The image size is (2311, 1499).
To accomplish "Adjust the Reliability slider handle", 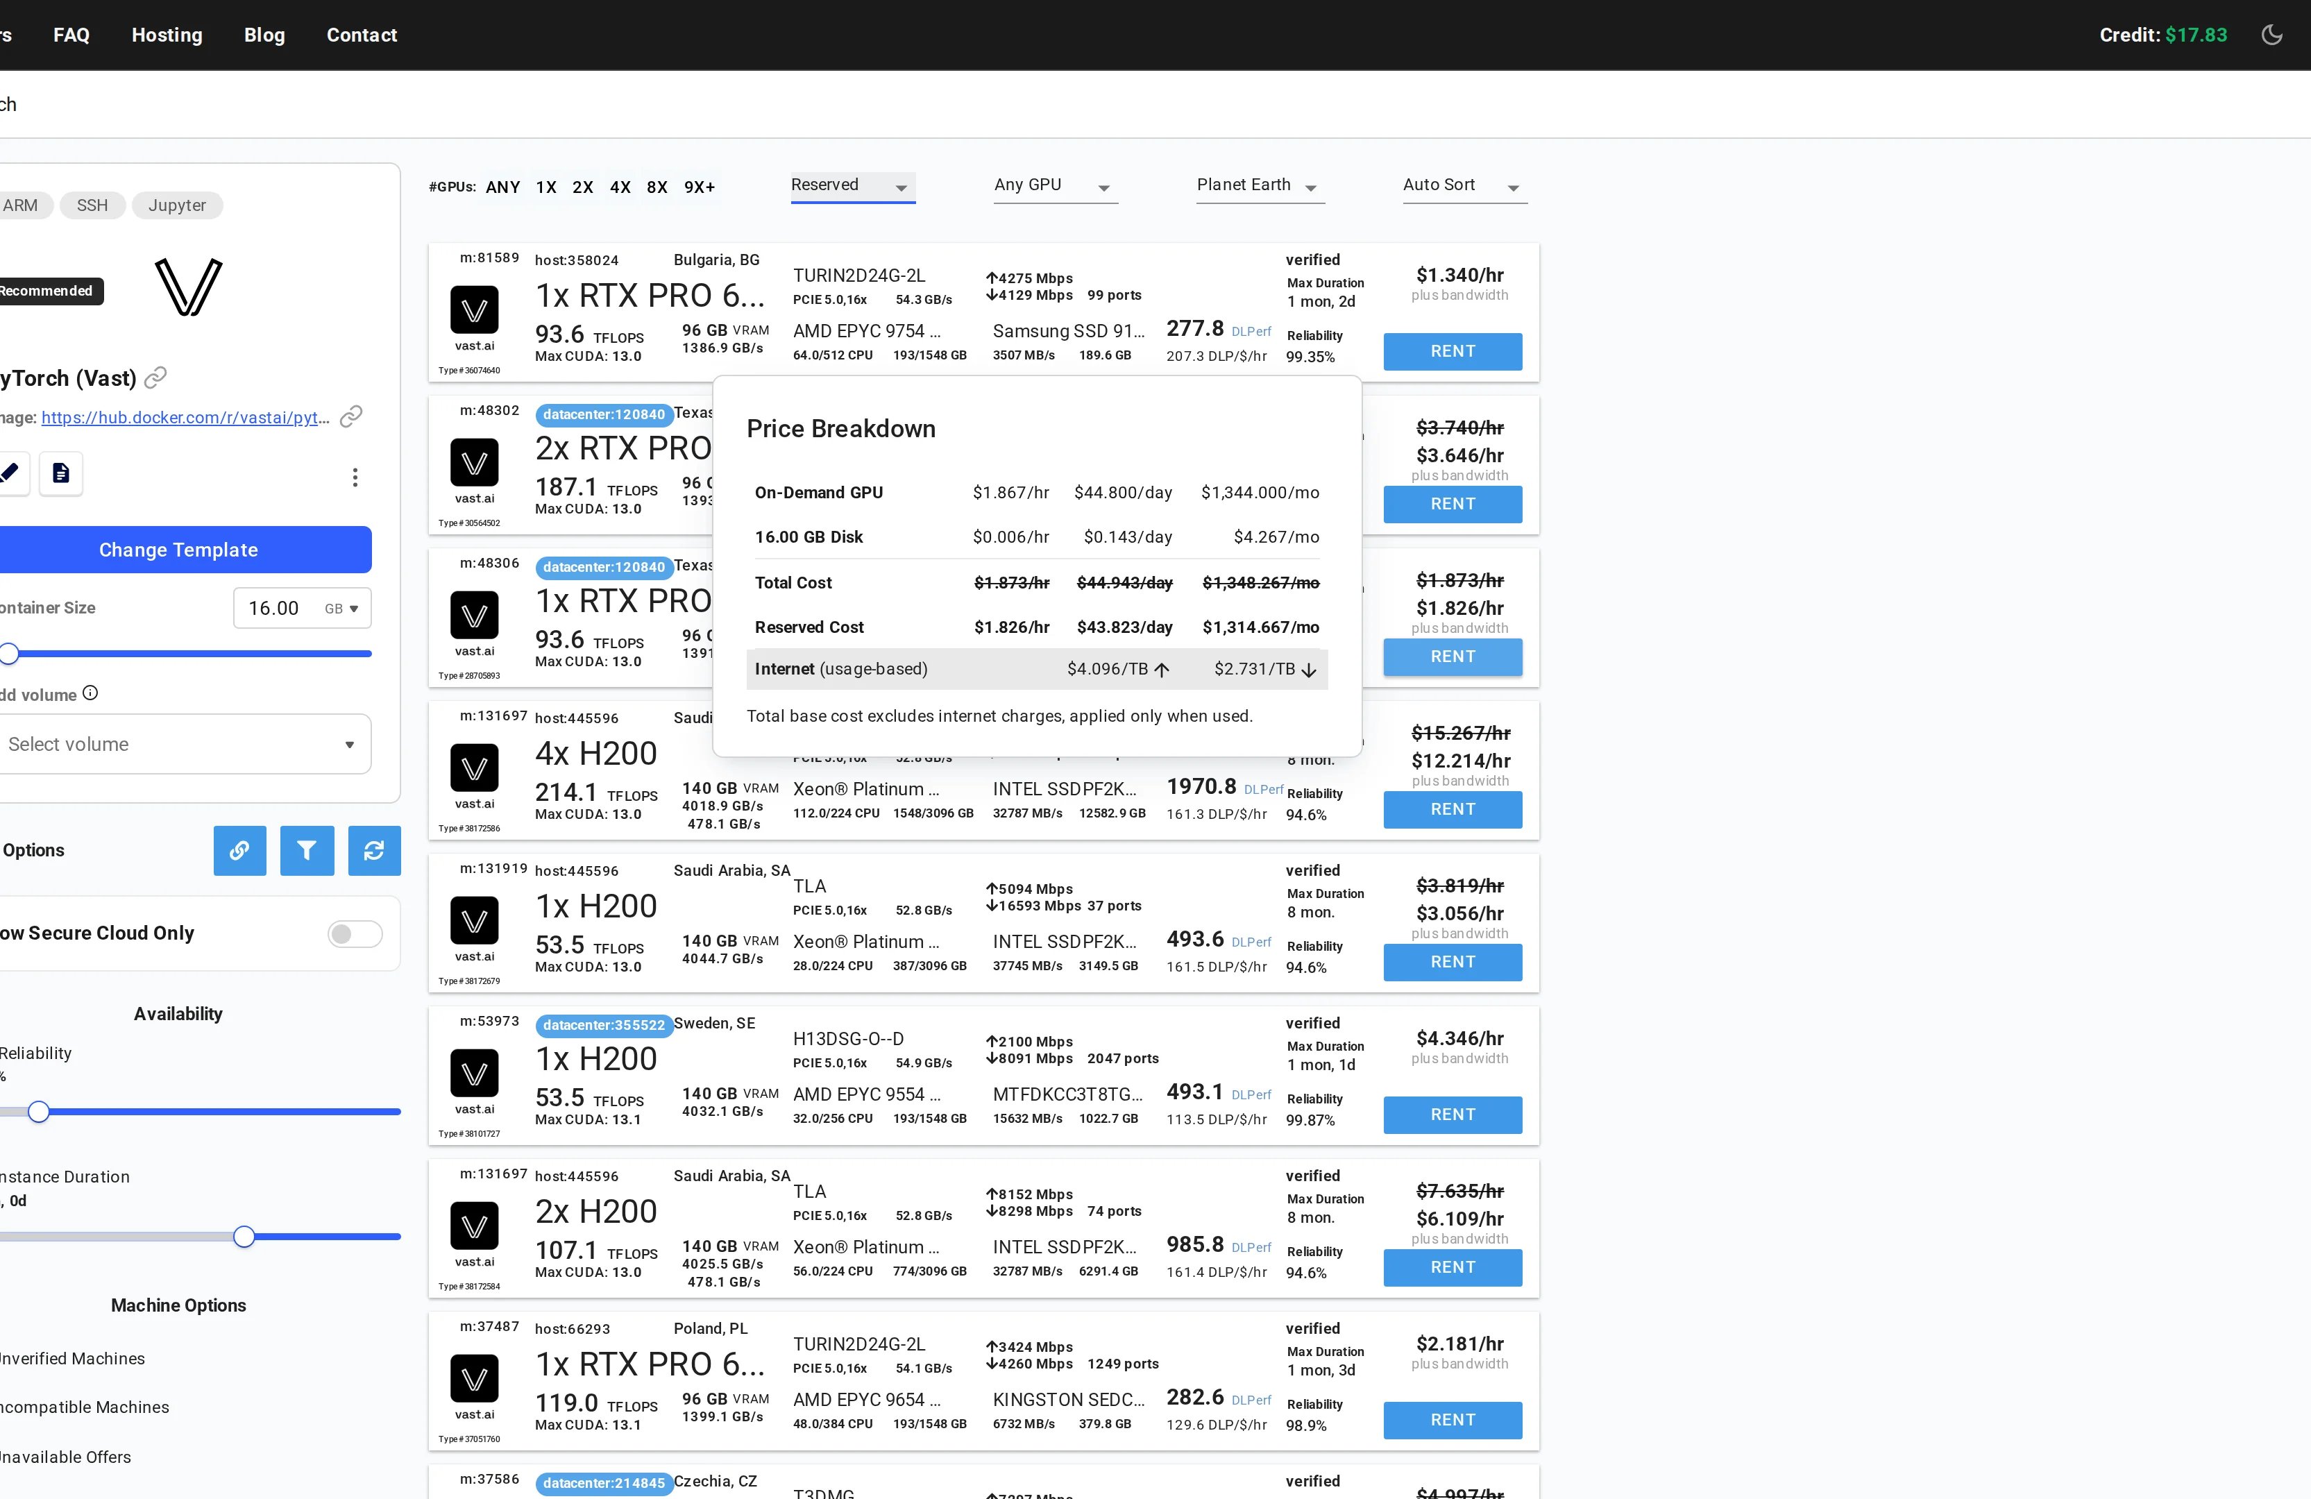I will [x=39, y=1112].
